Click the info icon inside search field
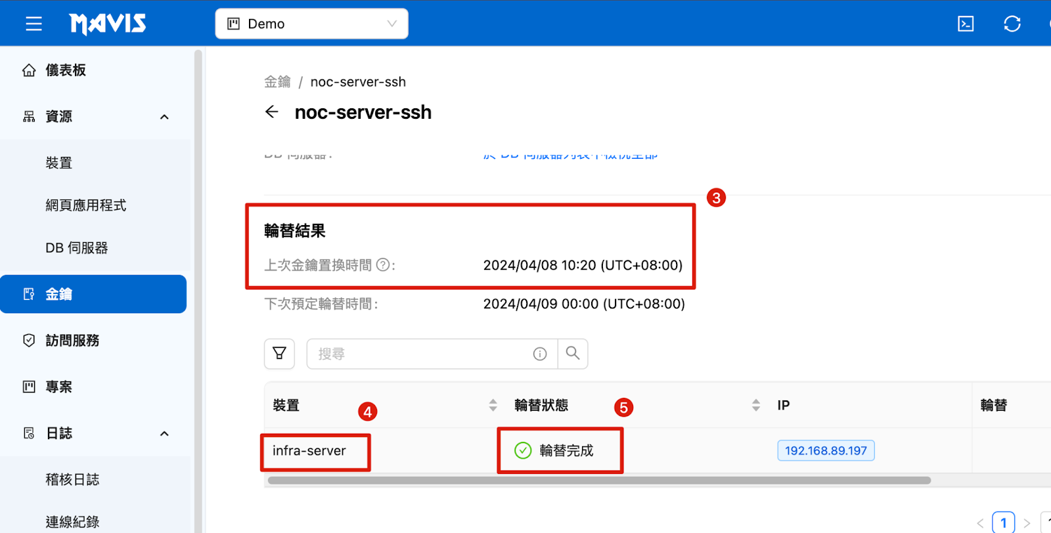This screenshot has width=1051, height=533. pos(540,354)
